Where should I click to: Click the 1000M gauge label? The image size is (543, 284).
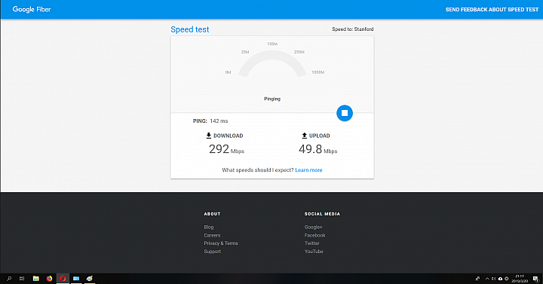click(318, 72)
